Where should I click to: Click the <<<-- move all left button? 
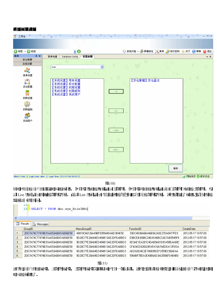(116, 150)
